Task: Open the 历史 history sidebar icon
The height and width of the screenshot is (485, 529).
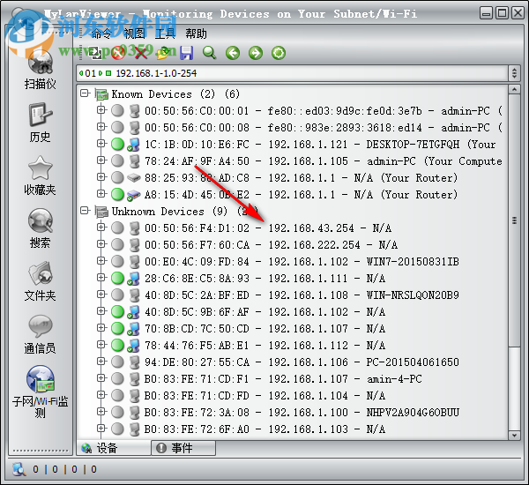Action: [41, 115]
